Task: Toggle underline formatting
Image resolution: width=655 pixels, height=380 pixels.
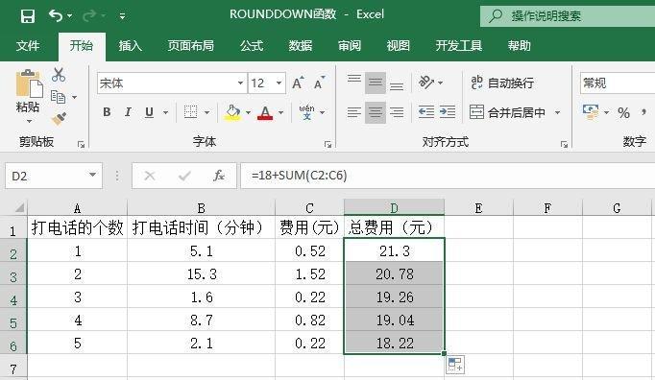Action: [149, 112]
